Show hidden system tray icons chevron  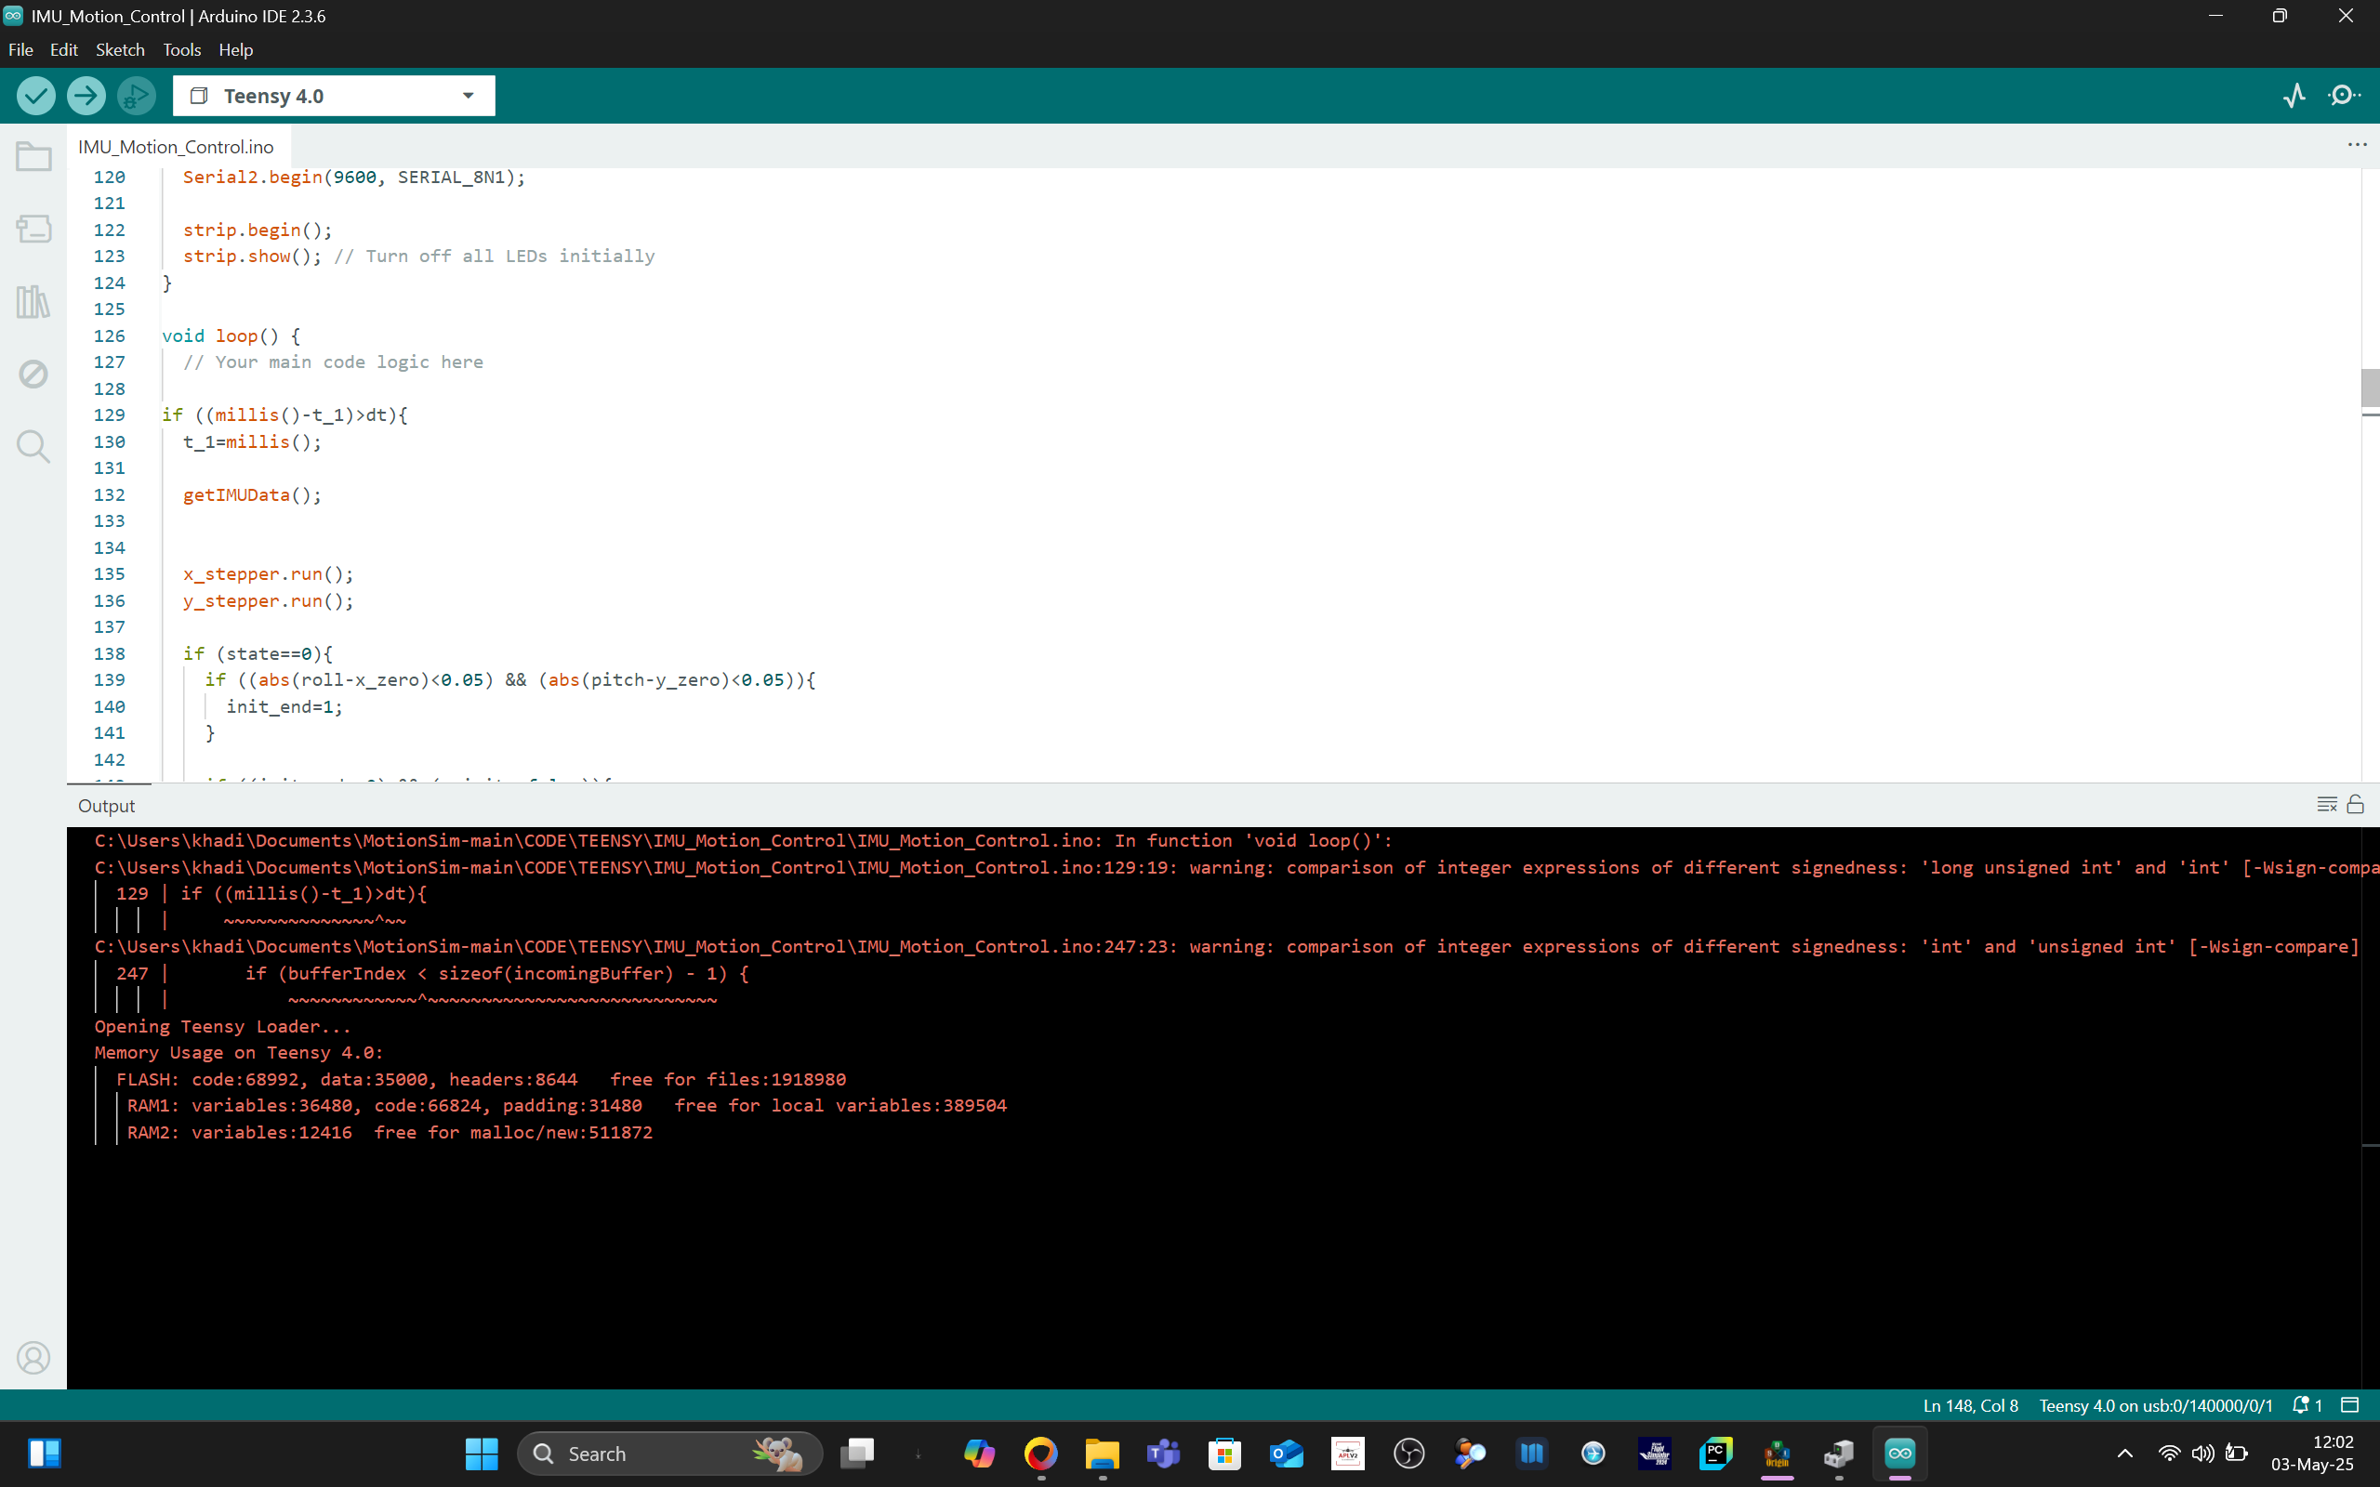(2124, 1454)
